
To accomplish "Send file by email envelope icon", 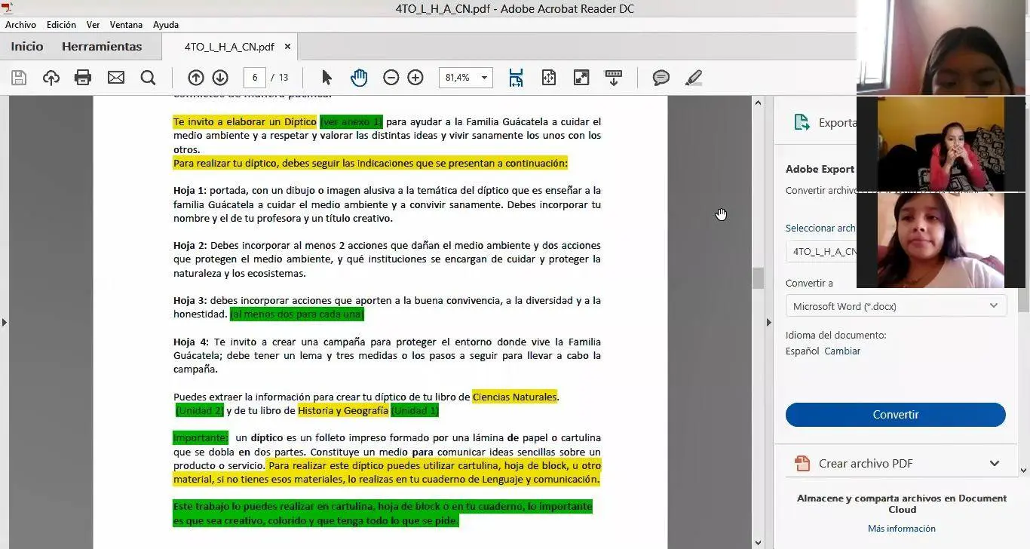I will point(116,78).
